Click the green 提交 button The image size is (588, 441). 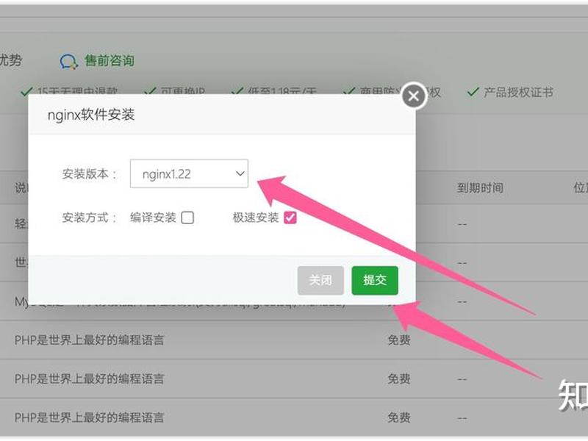375,280
